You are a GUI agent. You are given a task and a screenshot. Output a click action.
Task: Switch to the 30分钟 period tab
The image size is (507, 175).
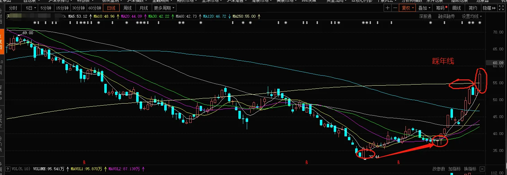coord(78,8)
